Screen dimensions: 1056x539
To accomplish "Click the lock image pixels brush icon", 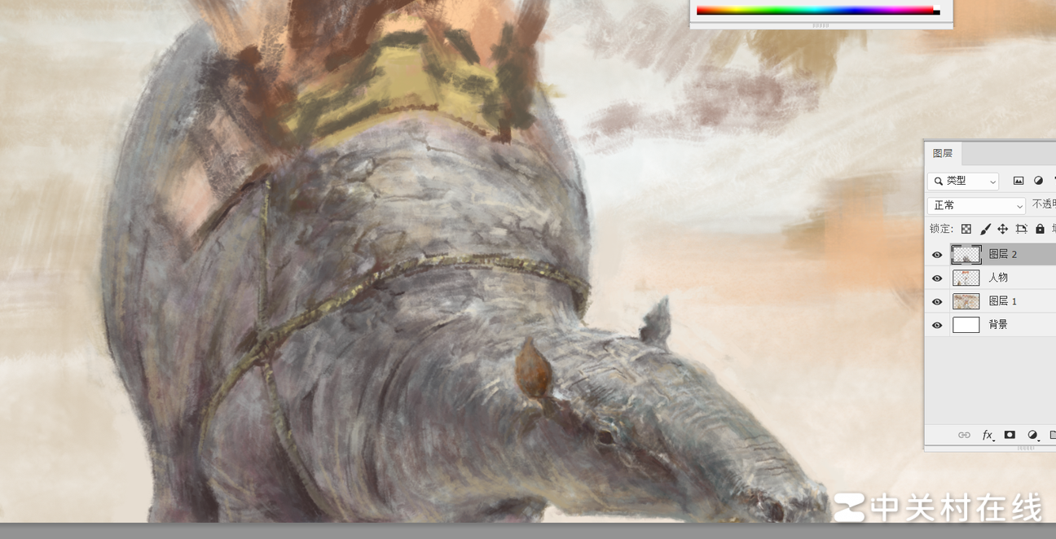I will click(x=985, y=230).
